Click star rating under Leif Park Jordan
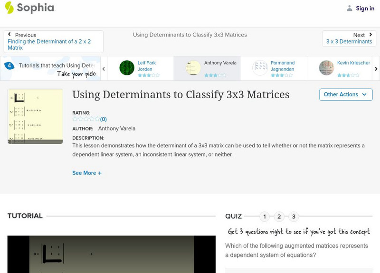This screenshot has width=380, height=273. pos(149,75)
